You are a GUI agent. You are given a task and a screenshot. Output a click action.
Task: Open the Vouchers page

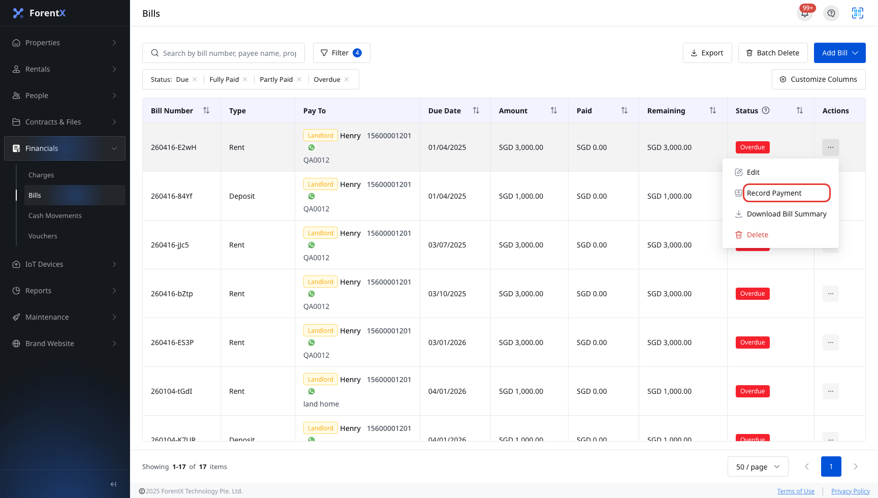[x=75, y=236]
